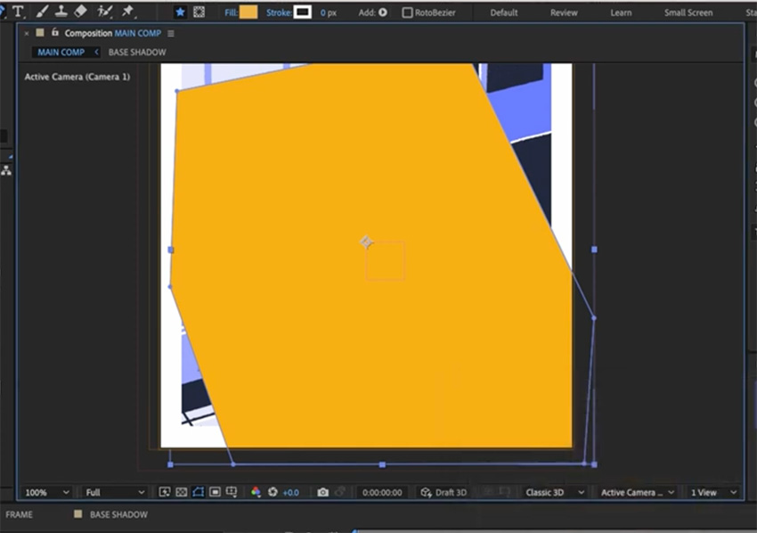757x533 pixels.
Task: Select the Type tool
Action: 18,12
